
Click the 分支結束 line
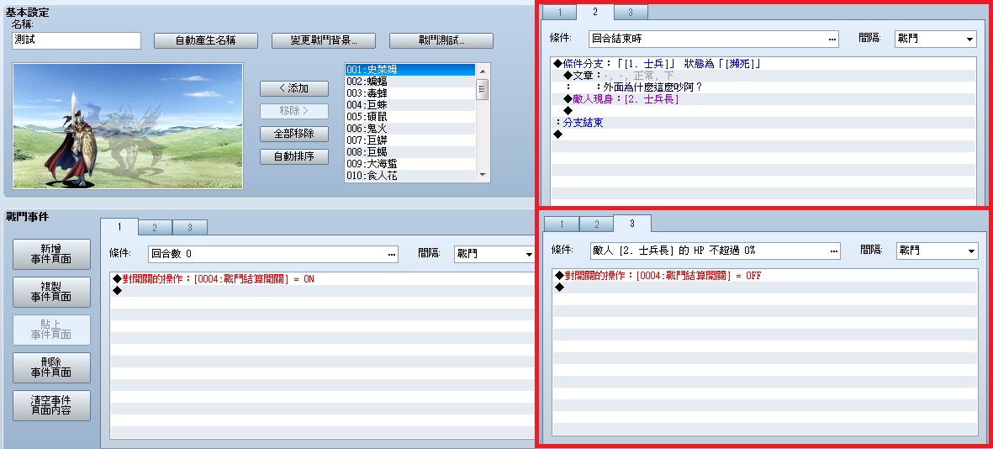pos(763,123)
